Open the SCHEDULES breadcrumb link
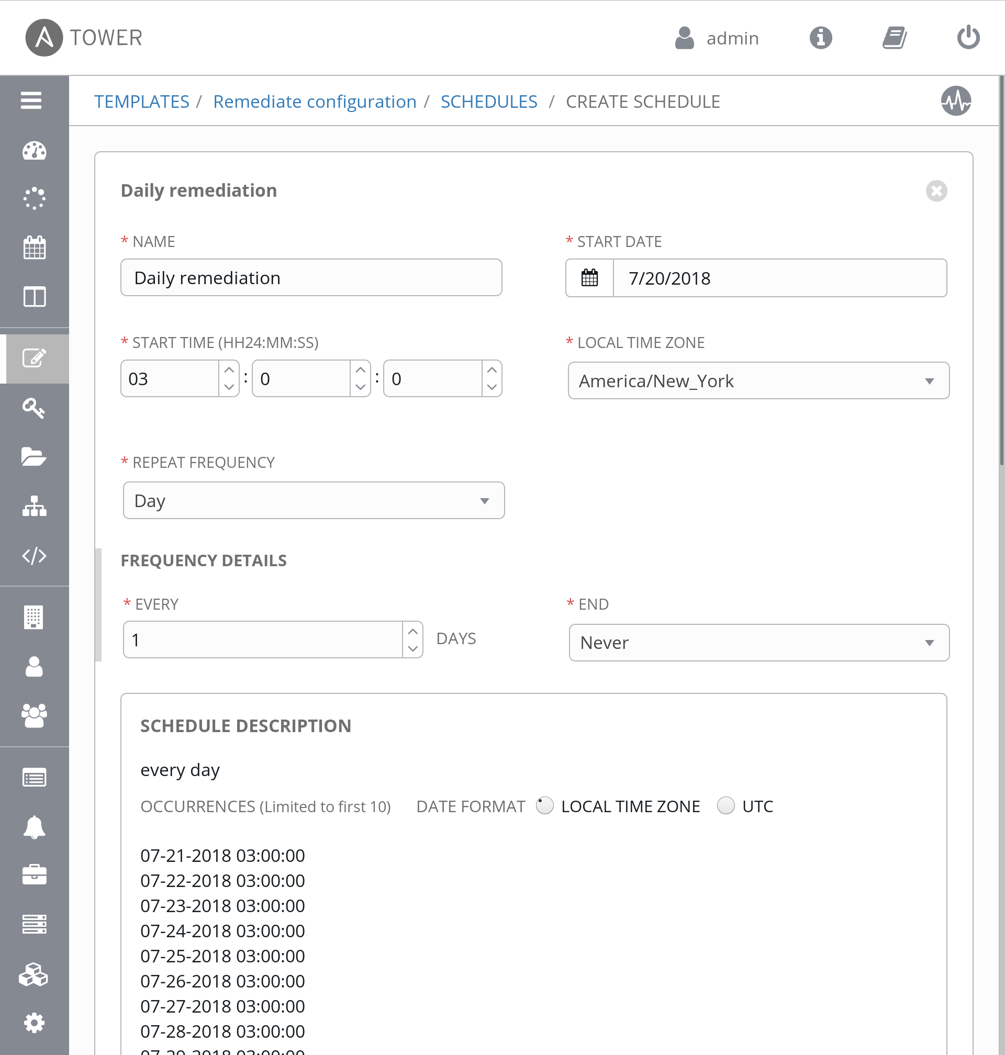Screen dimensions: 1005x1055 point(488,101)
